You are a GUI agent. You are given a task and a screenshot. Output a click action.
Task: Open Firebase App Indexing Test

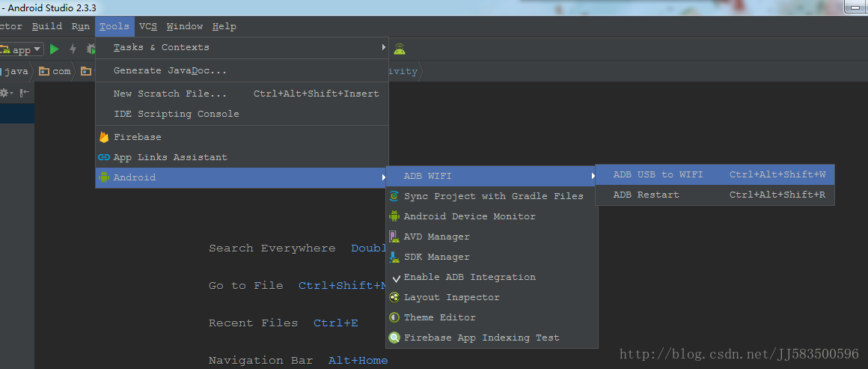481,338
